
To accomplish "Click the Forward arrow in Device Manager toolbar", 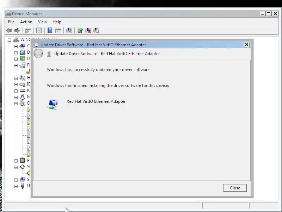I will tap(17, 30).
